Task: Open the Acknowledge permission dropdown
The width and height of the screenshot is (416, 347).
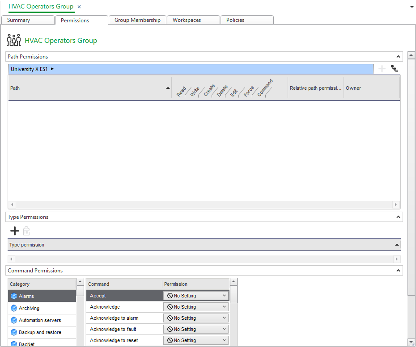Action: (196, 307)
